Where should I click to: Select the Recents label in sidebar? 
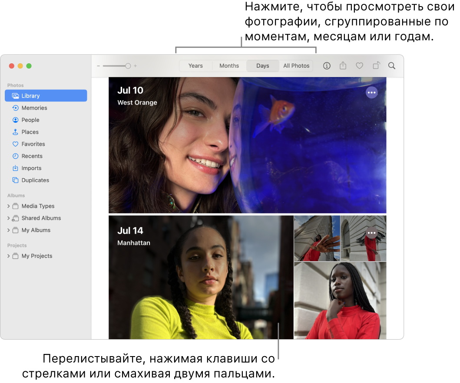click(32, 156)
